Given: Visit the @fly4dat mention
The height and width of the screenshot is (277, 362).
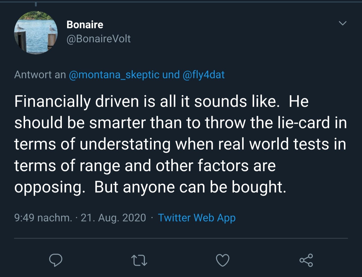Looking at the screenshot, I should [204, 75].
